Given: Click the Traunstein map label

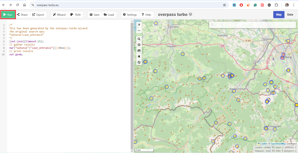Looking at the screenshot, I should tap(173, 27).
